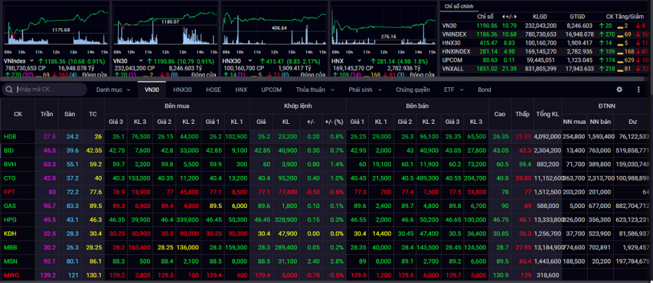653x283 pixels.
Task: Open the Chứng quyền tab
Action: pyautogui.click(x=413, y=89)
